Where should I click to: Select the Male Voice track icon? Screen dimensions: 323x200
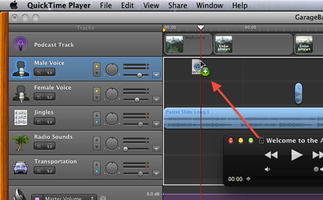pyautogui.click(x=21, y=69)
